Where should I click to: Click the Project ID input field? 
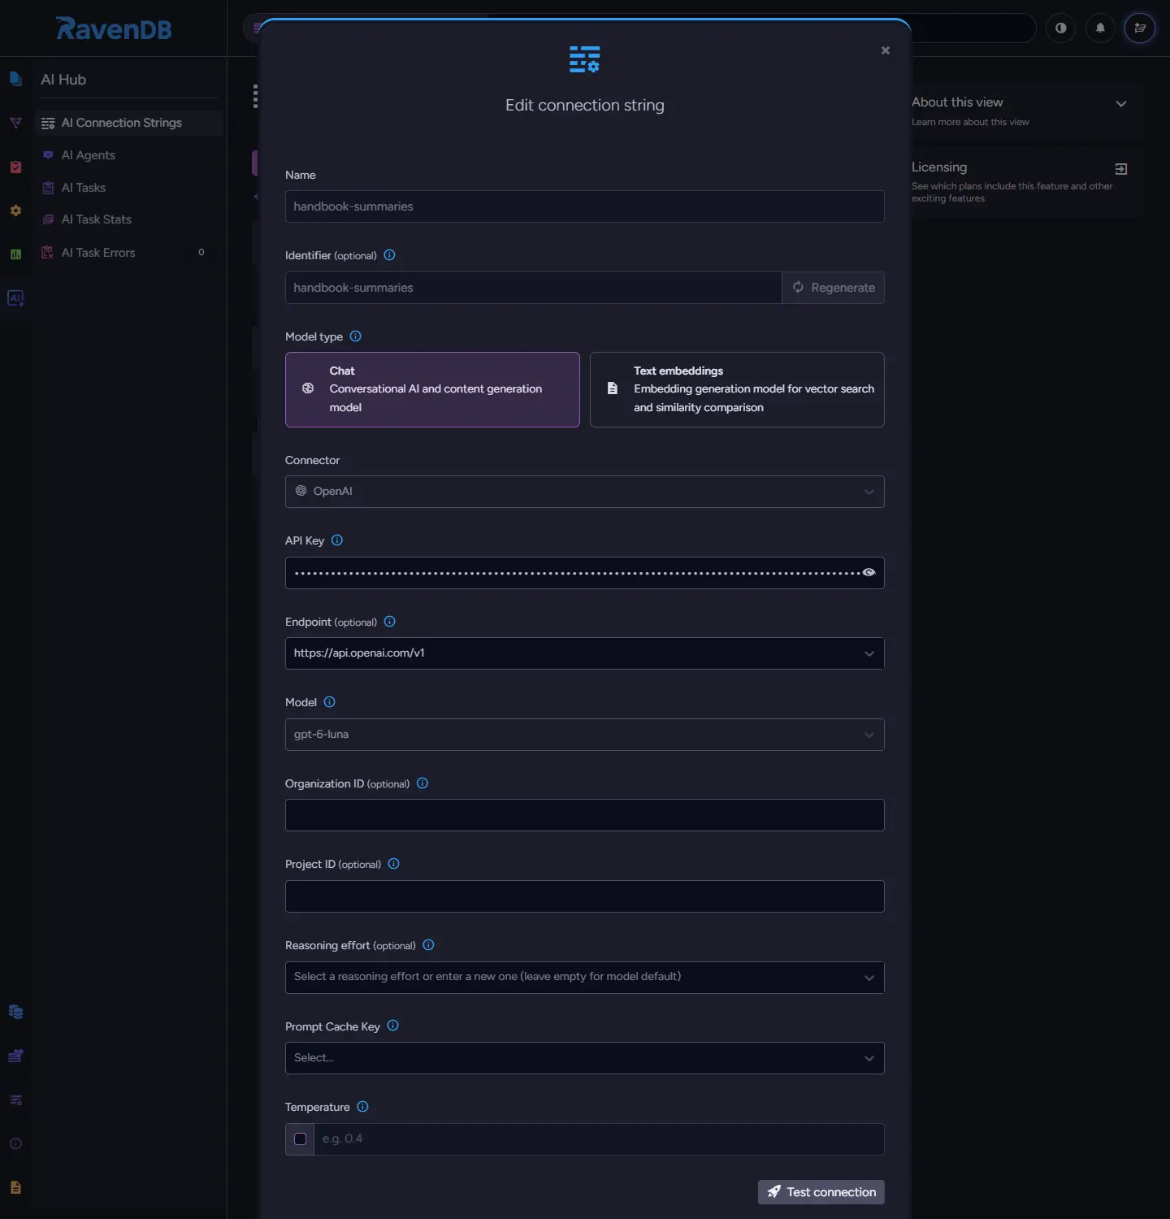tap(585, 896)
